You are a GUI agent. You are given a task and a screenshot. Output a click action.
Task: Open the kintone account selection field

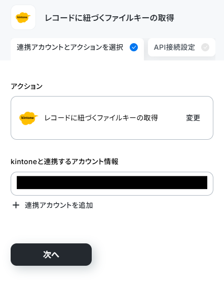coord(112,183)
